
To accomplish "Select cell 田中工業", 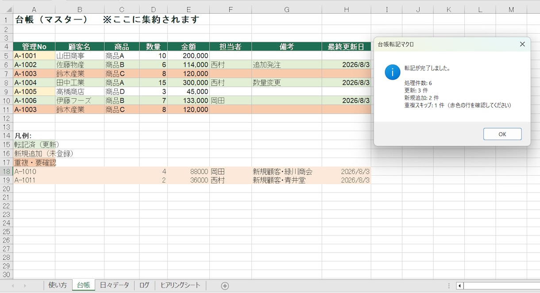I will (80, 83).
